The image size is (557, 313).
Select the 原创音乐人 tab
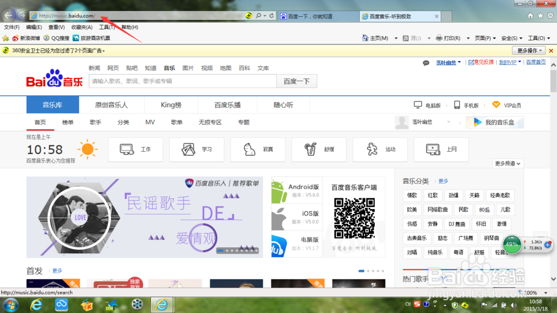[x=111, y=105]
